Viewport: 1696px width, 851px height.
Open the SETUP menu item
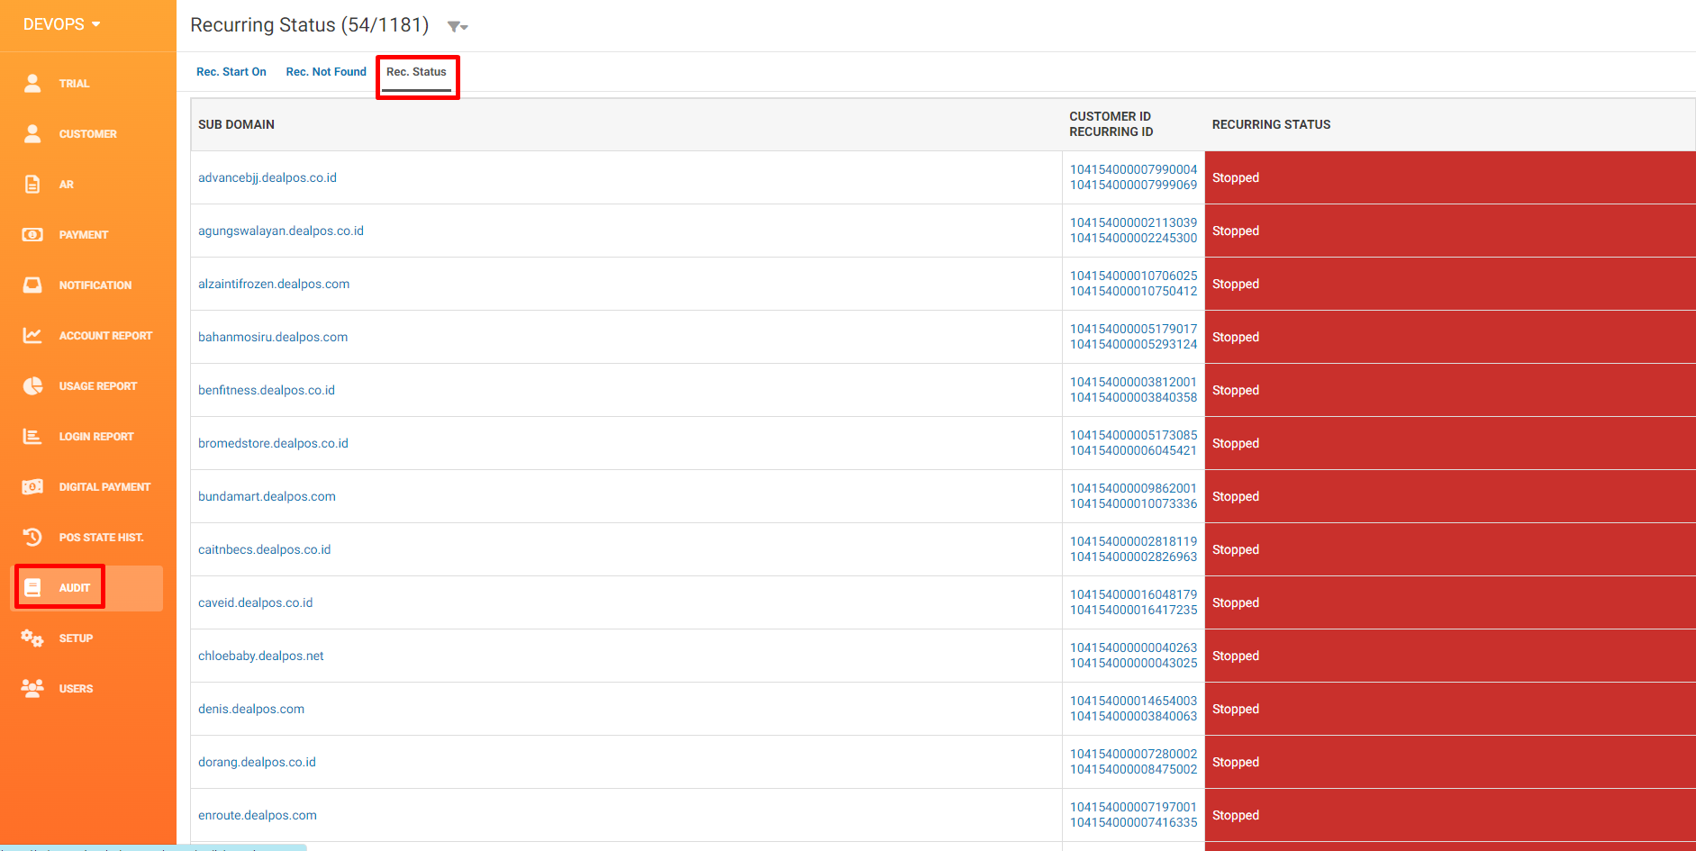tap(77, 638)
